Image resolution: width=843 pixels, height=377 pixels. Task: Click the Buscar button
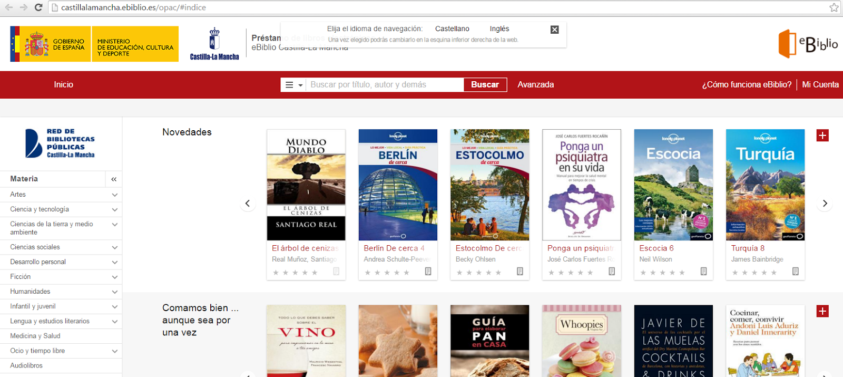tap(485, 85)
